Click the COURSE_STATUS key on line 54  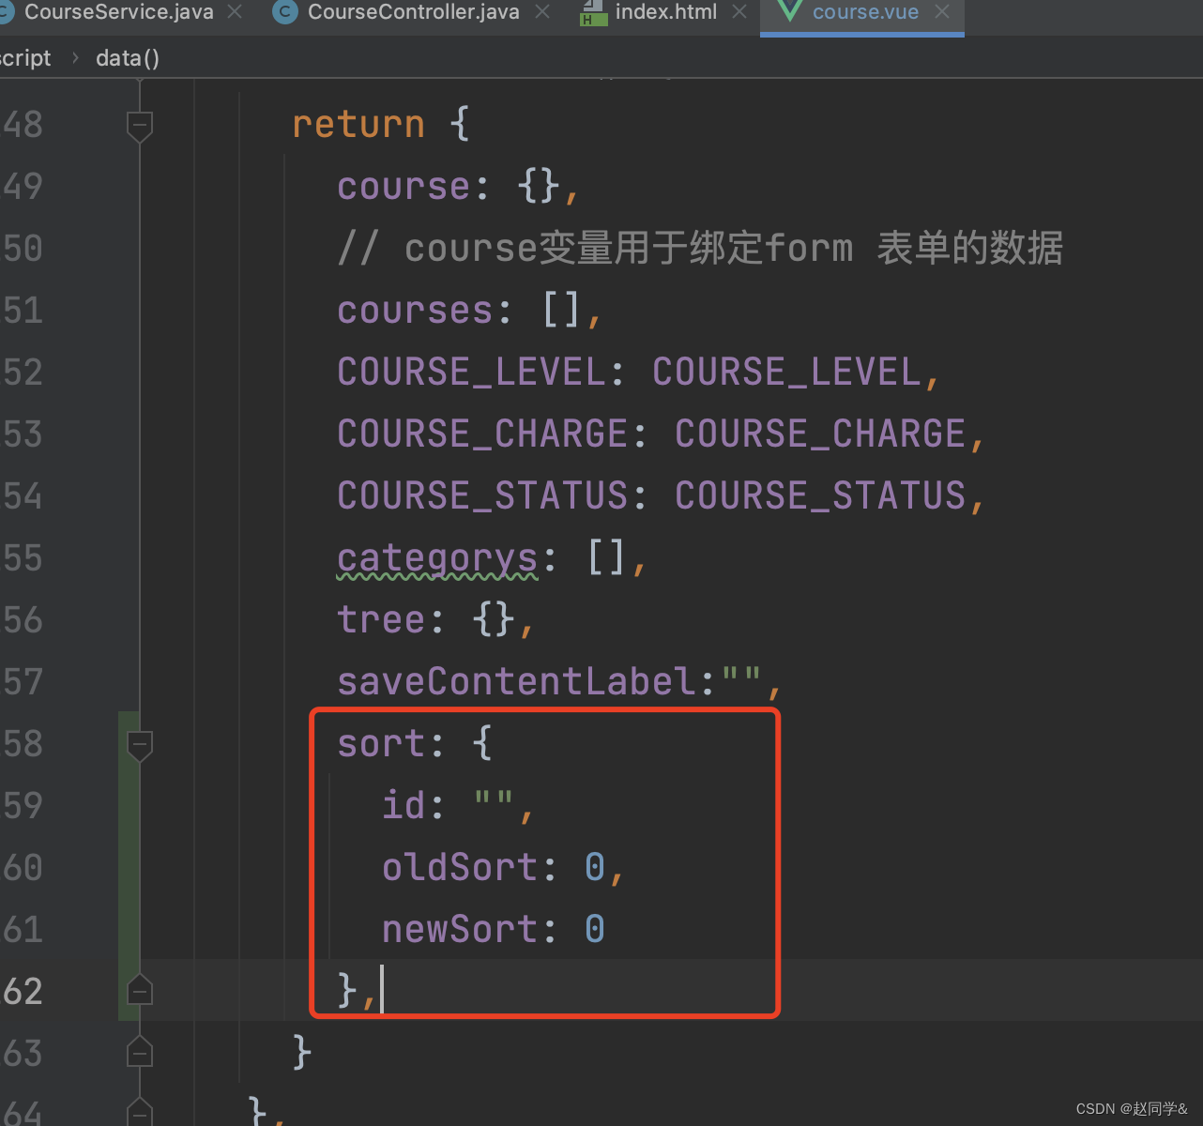482,495
